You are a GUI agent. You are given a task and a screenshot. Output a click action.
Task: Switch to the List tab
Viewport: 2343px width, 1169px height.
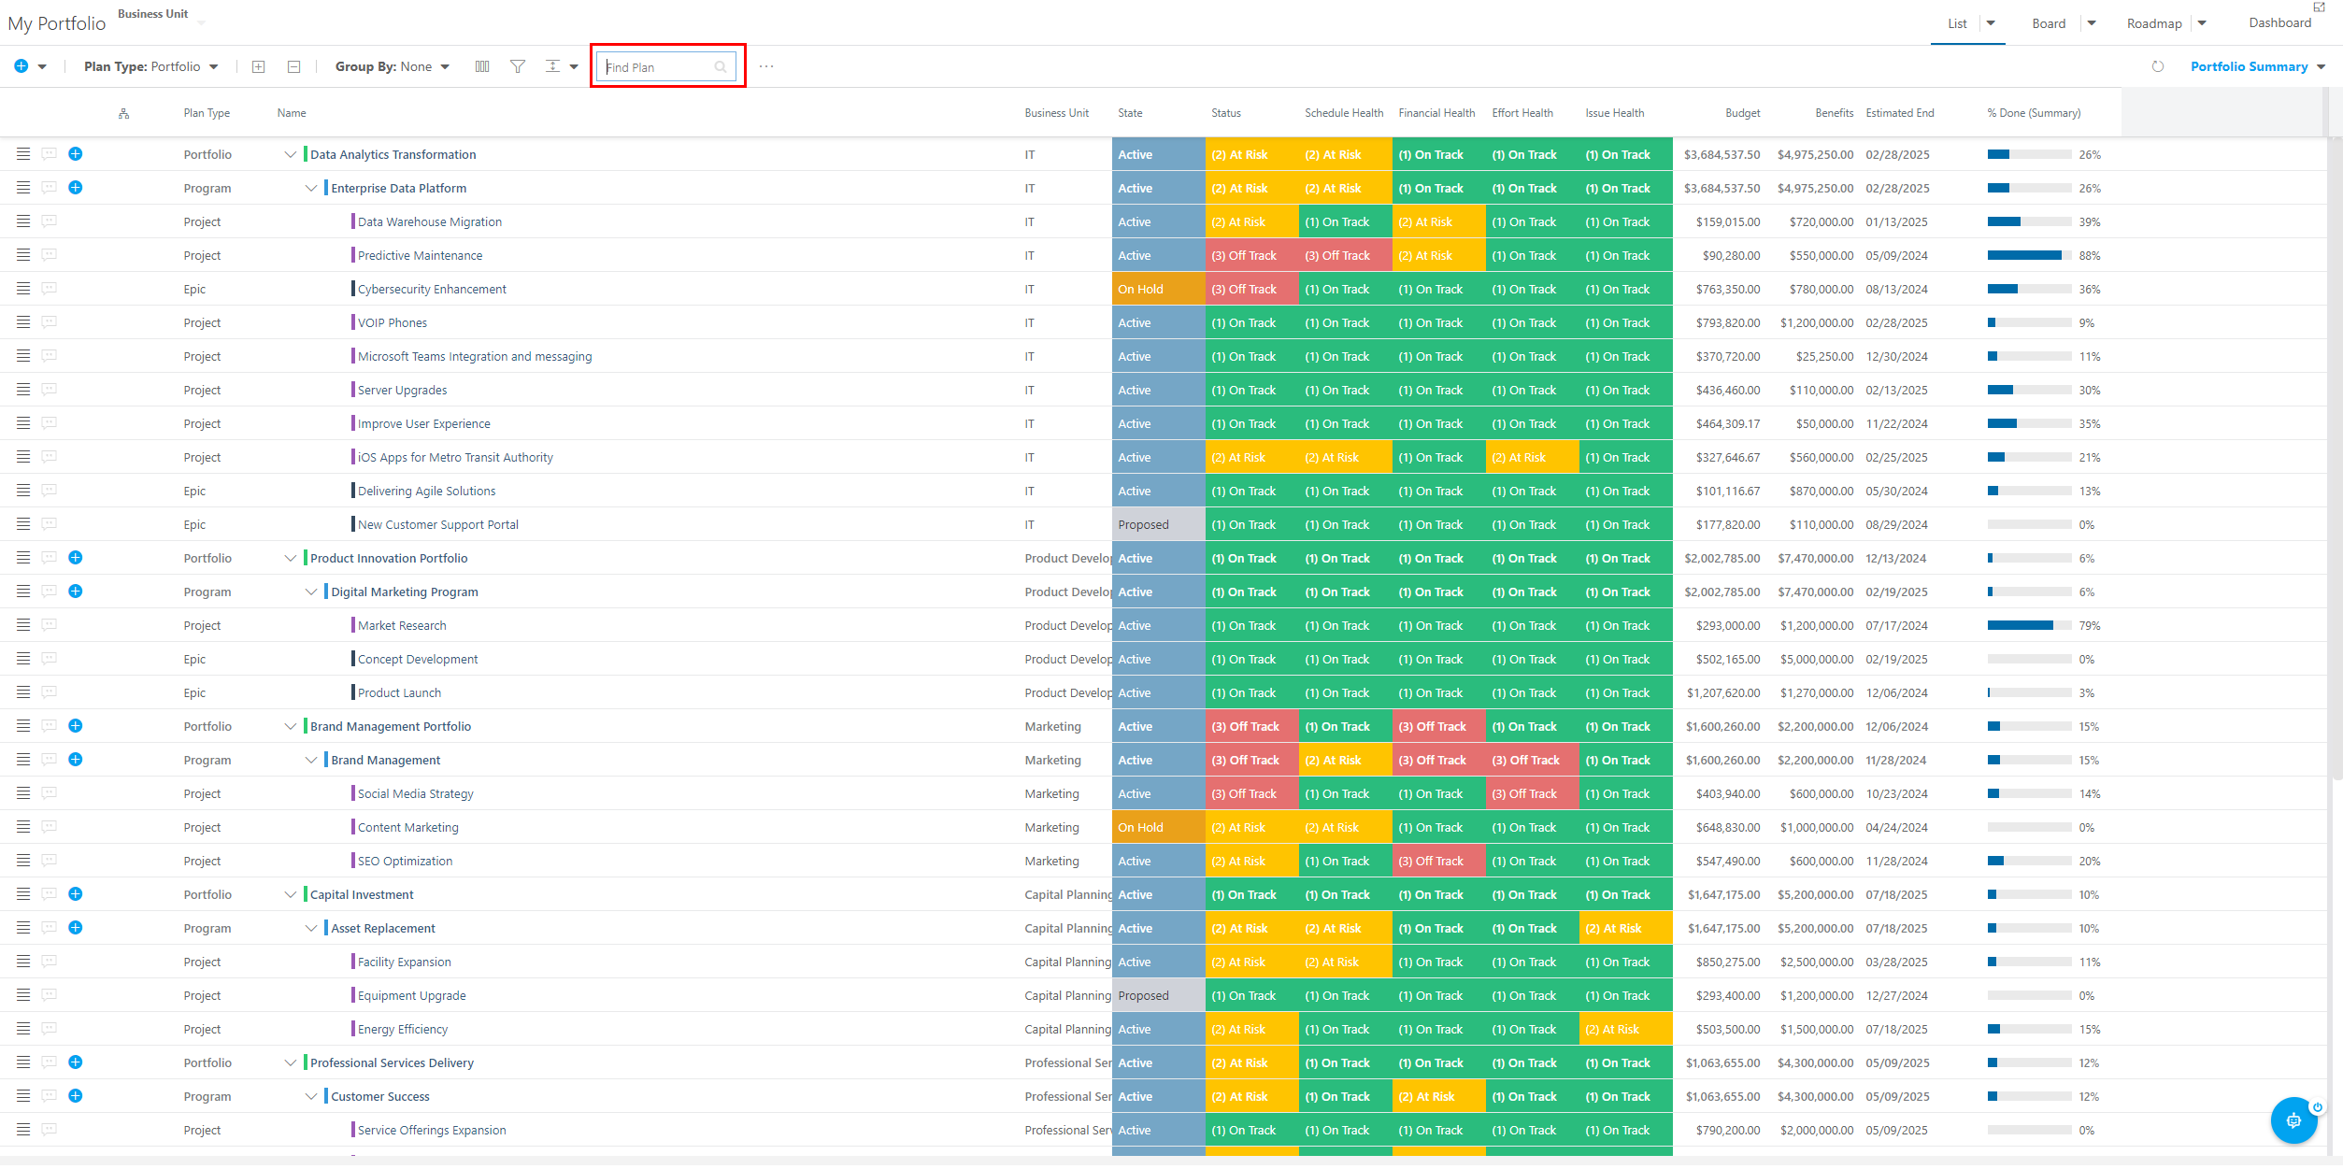(1957, 23)
